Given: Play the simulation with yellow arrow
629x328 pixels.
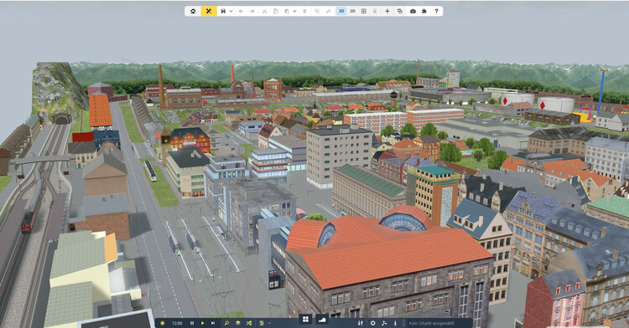Looking at the screenshot, I should pyautogui.click(x=202, y=323).
